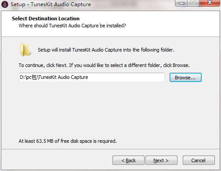Click the 'Setup will install TunesKit' sentence

coord(106,50)
